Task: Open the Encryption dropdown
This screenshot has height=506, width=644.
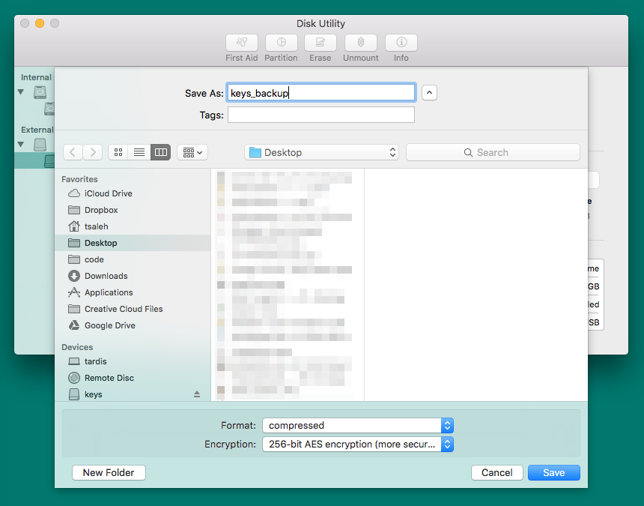Action: (x=358, y=445)
